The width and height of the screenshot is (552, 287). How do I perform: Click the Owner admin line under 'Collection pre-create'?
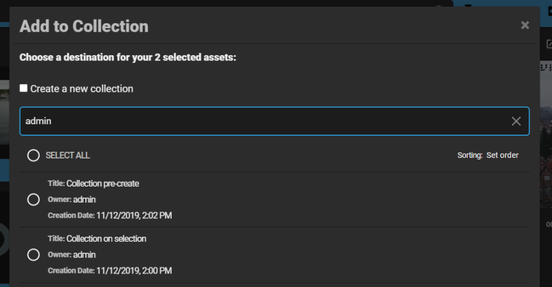click(72, 199)
